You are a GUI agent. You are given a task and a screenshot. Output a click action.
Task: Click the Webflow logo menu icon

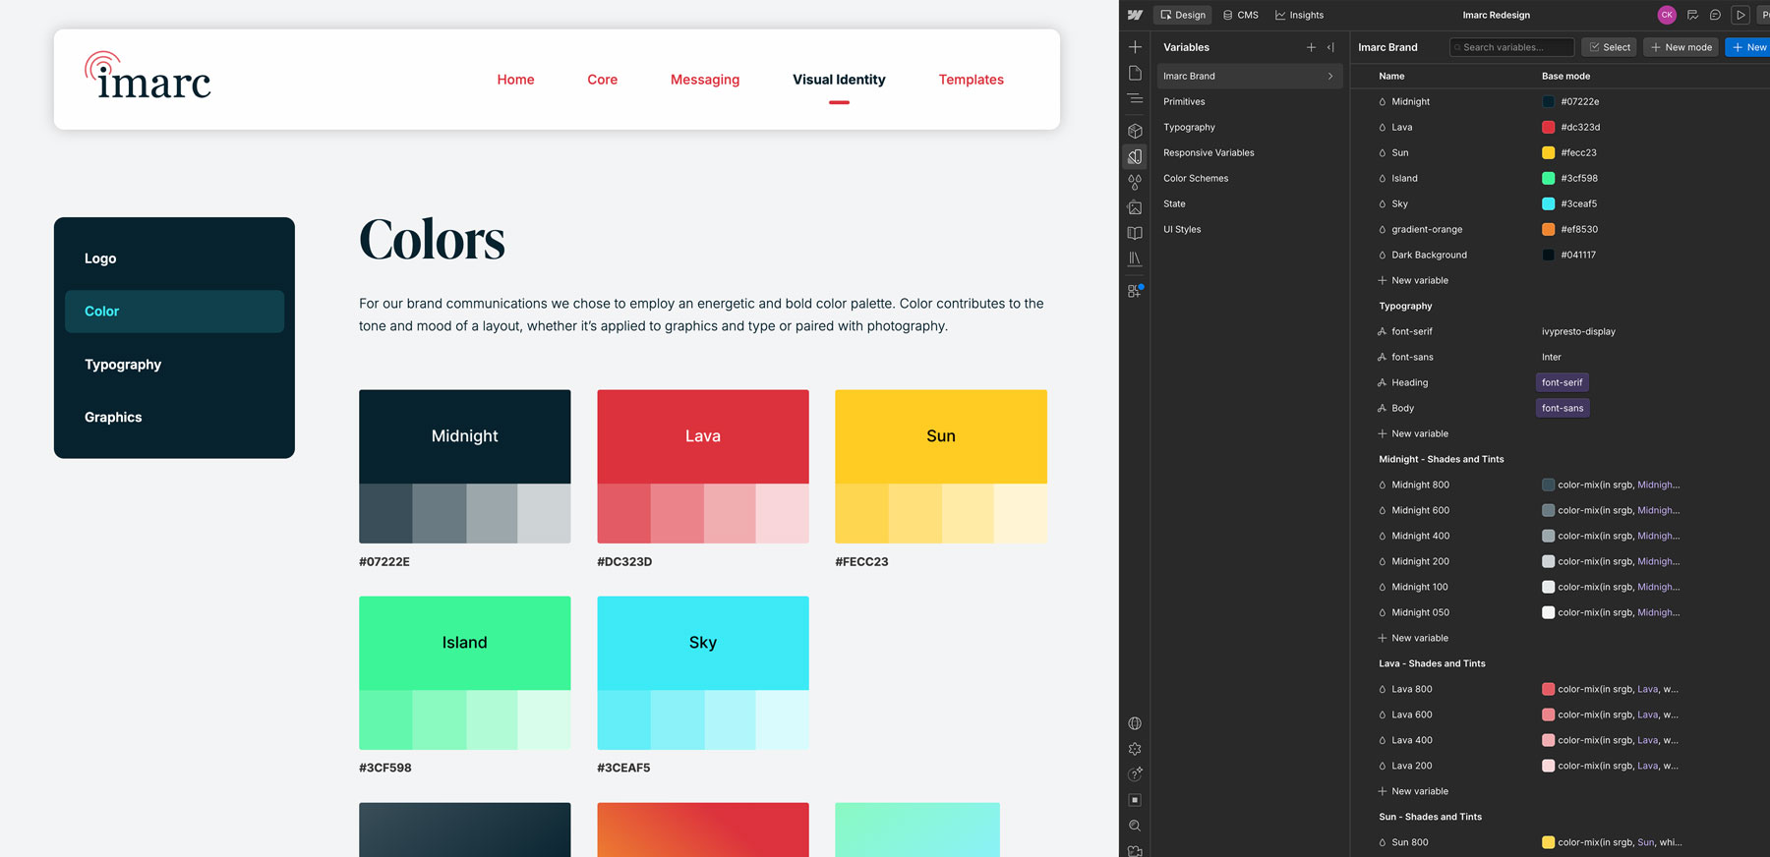click(x=1135, y=15)
